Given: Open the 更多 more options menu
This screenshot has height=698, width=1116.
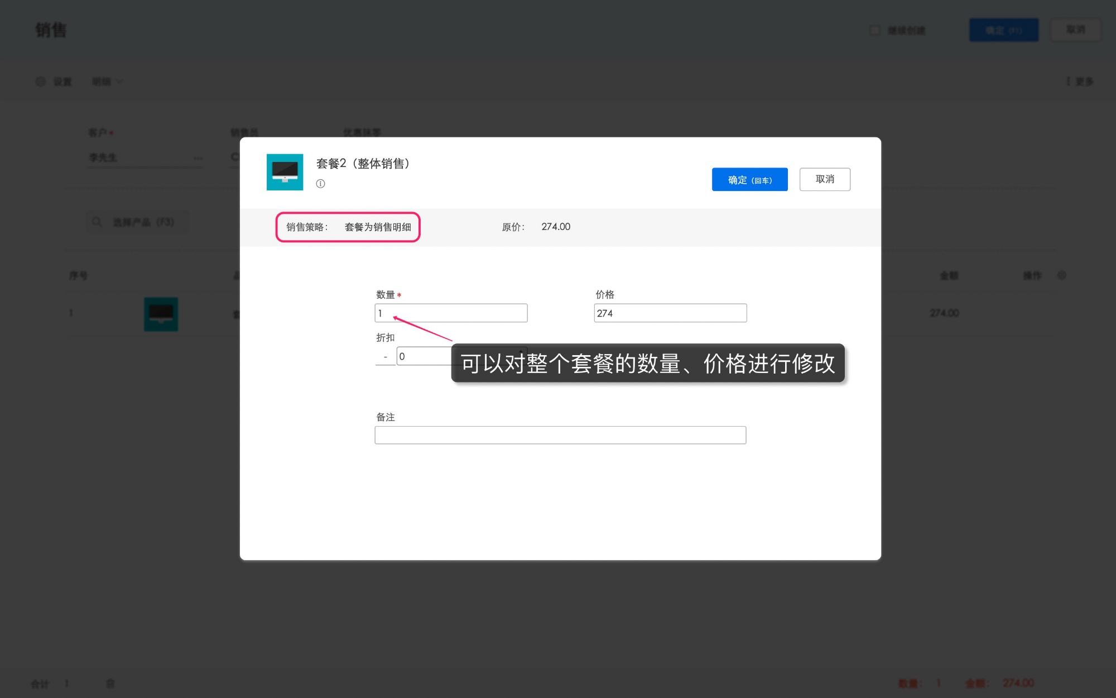Looking at the screenshot, I should pos(1080,82).
